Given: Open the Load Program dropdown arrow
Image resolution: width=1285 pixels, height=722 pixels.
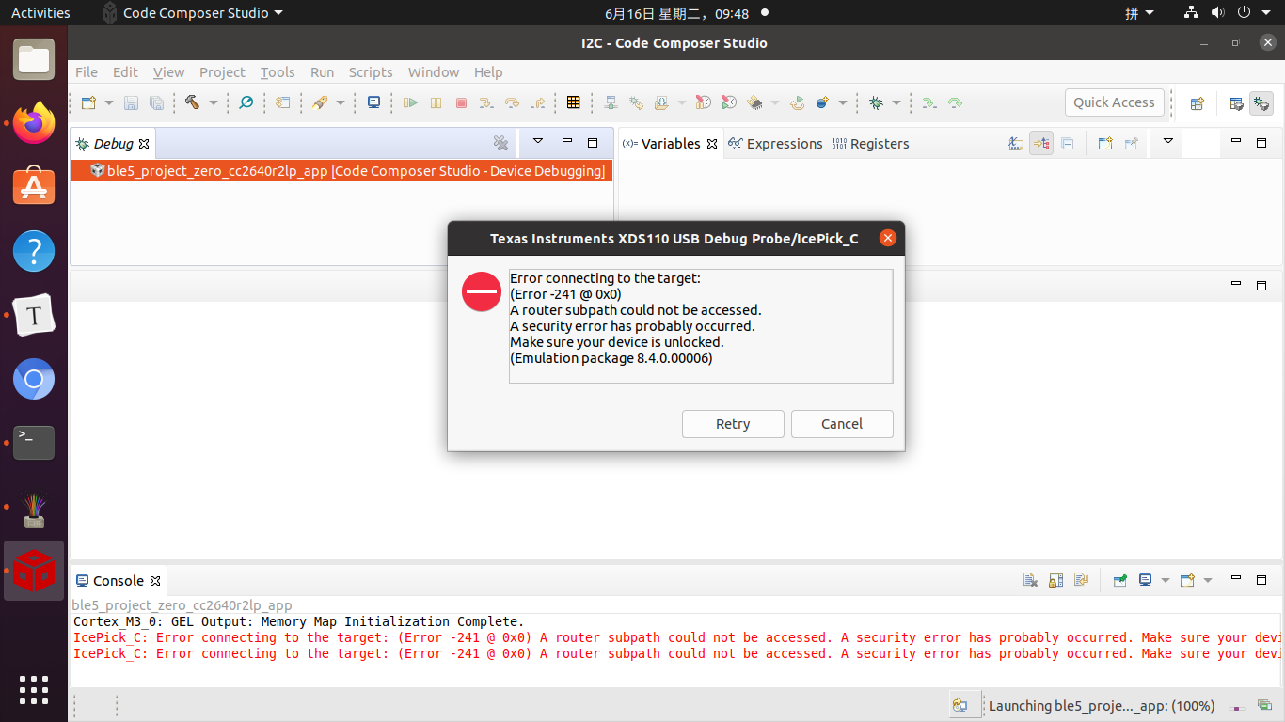Looking at the screenshot, I should pyautogui.click(x=681, y=102).
